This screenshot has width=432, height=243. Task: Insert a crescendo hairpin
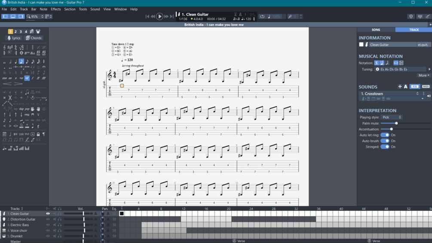click(7, 84)
